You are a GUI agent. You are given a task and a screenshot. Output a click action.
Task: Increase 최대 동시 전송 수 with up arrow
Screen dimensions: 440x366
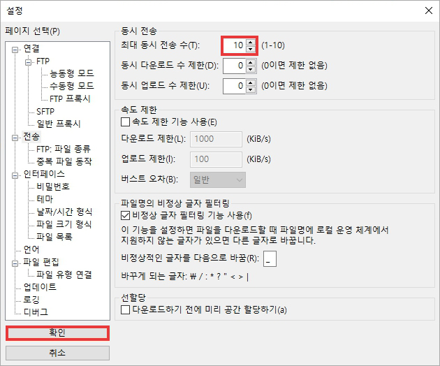tap(251, 42)
